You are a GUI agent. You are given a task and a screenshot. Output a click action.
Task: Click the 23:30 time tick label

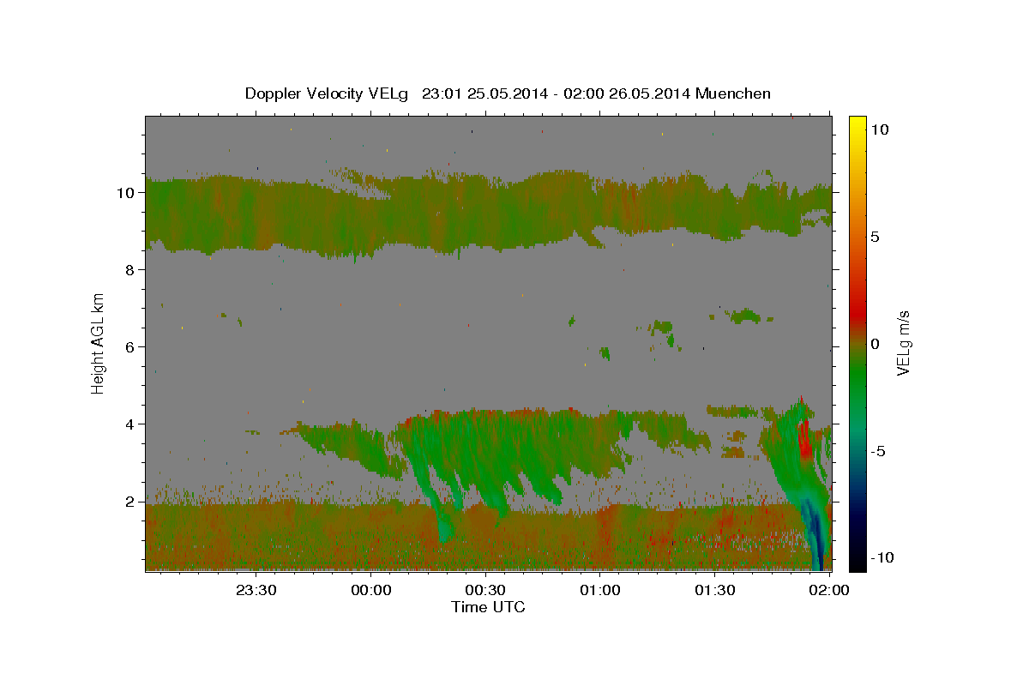[256, 591]
